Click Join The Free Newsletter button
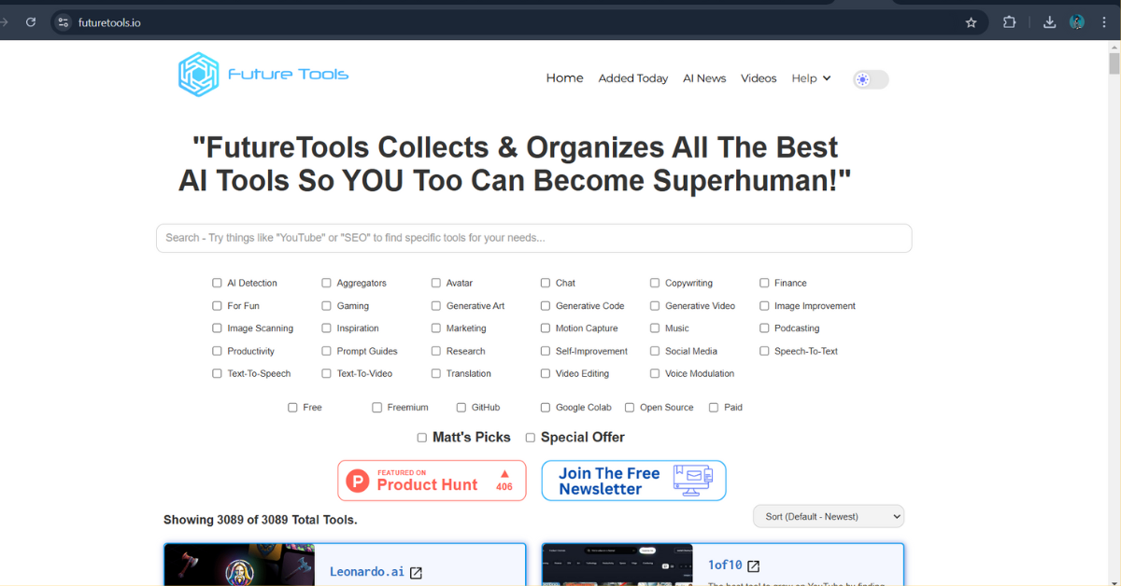1121x586 pixels. click(633, 481)
